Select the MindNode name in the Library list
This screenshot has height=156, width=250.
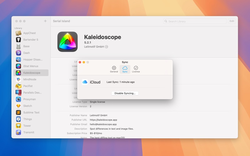[x=30, y=79]
